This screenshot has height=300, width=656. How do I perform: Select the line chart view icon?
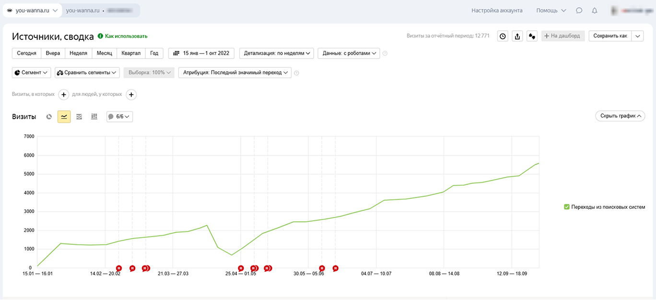[x=64, y=117]
